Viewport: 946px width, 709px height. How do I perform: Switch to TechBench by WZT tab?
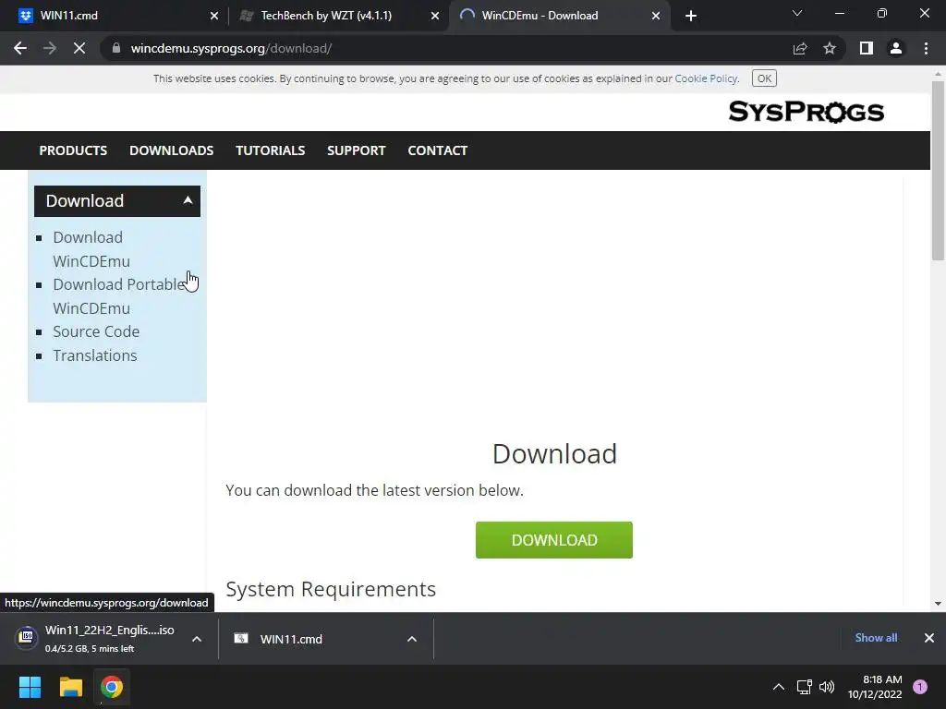click(338, 16)
